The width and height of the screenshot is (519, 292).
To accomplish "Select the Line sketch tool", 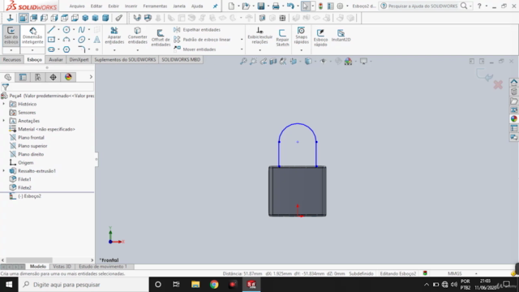I will coord(51,30).
